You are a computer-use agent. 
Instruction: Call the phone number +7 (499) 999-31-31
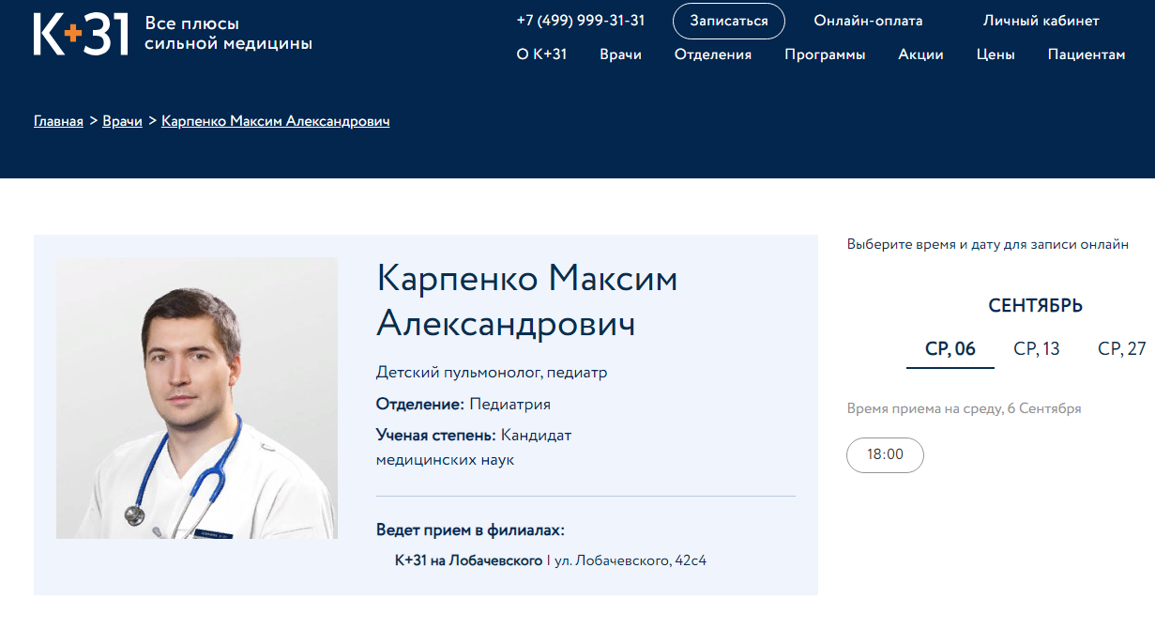[580, 21]
